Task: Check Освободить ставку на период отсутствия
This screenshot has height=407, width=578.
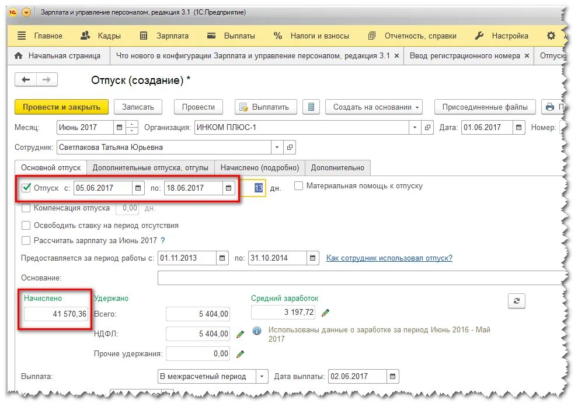Action: 26,225
